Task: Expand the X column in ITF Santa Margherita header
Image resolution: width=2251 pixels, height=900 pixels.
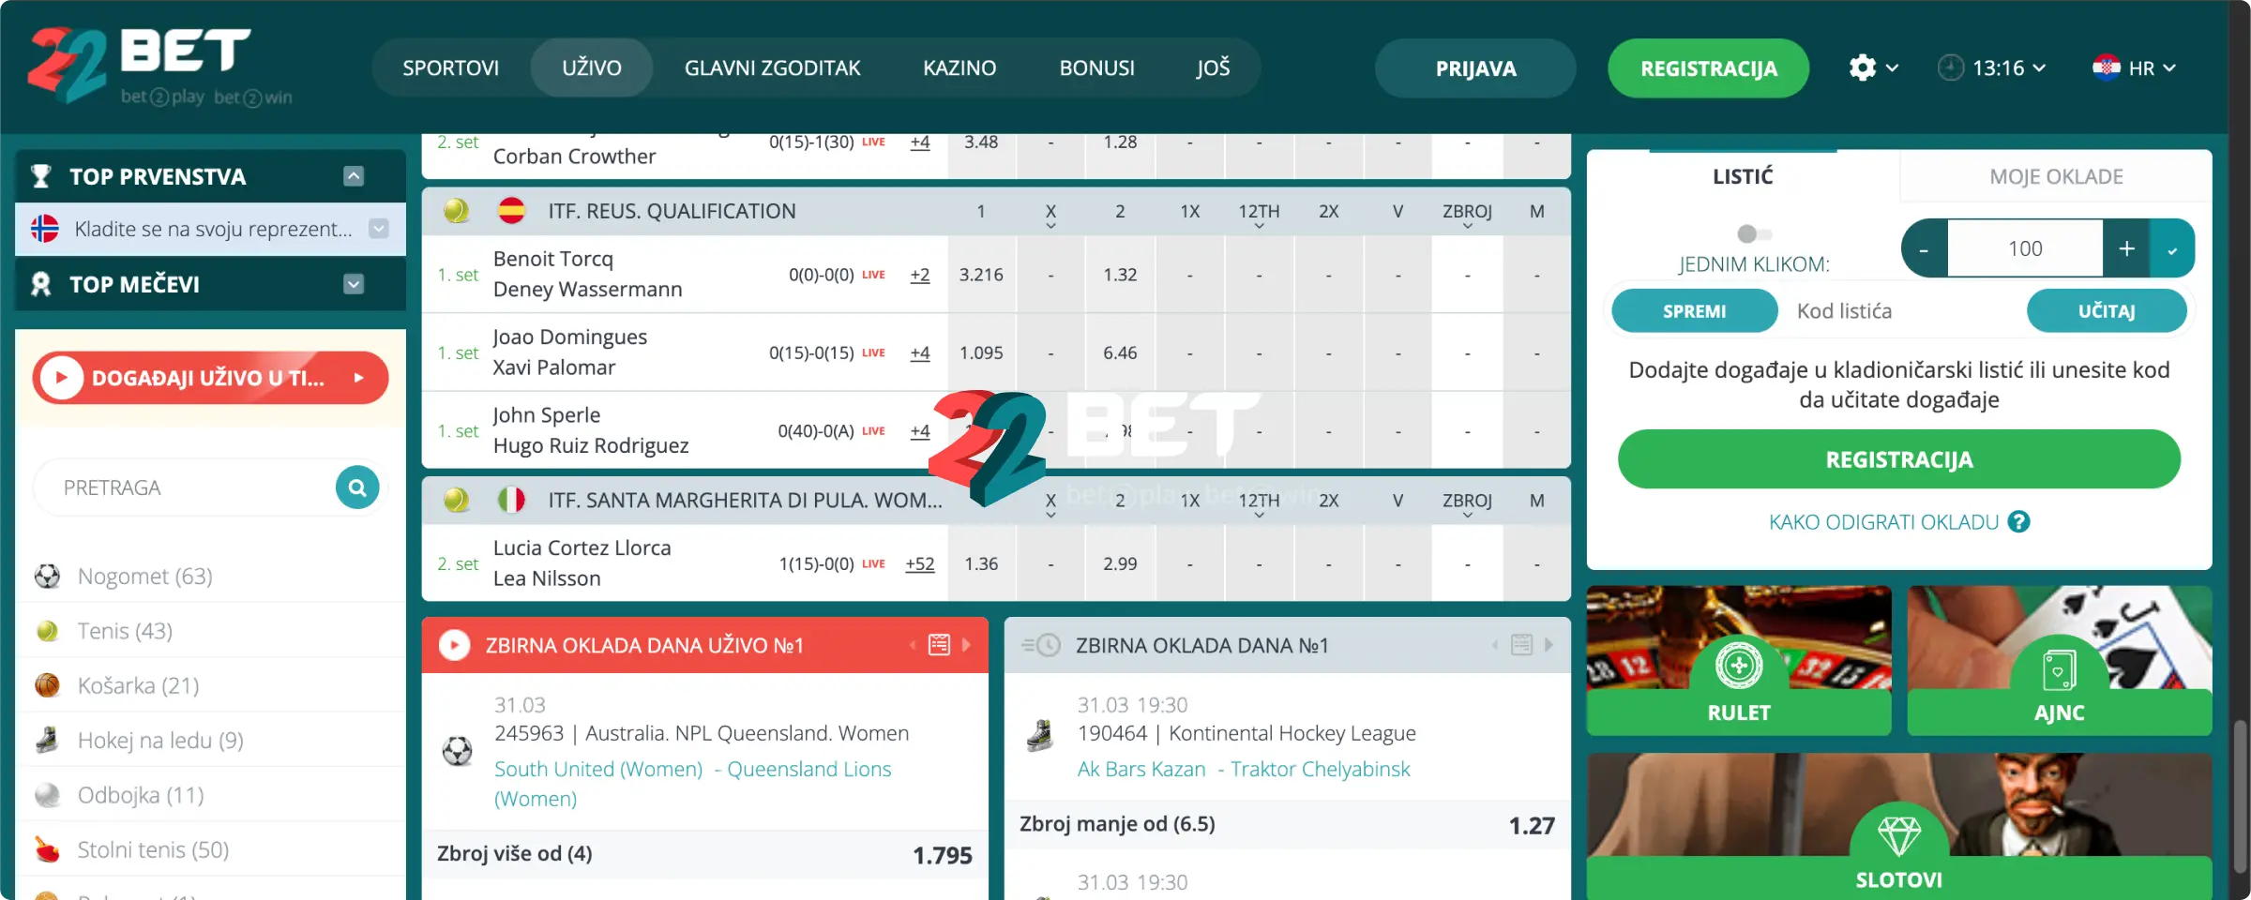Action: point(1050,515)
